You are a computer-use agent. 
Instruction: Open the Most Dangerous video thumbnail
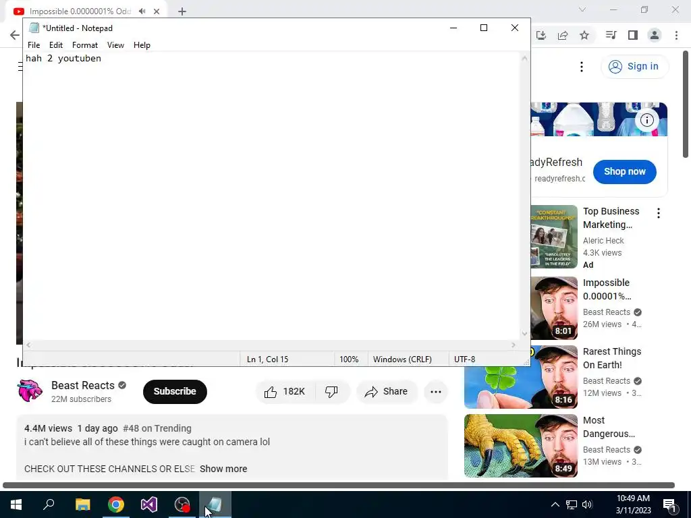[x=521, y=446]
